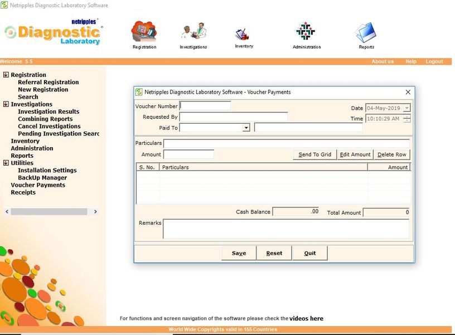The width and height of the screenshot is (455, 335).
Task: Select Inventory in the sidebar tree
Action: (x=25, y=141)
